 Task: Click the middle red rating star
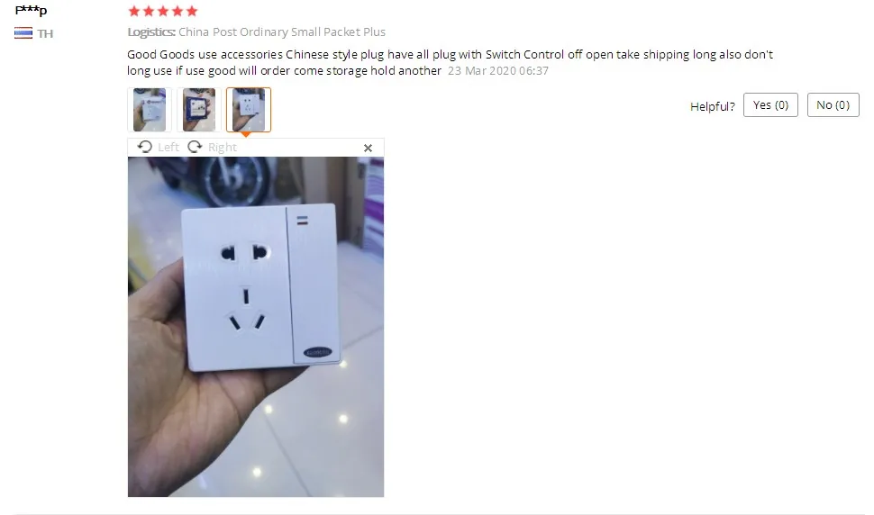click(163, 11)
